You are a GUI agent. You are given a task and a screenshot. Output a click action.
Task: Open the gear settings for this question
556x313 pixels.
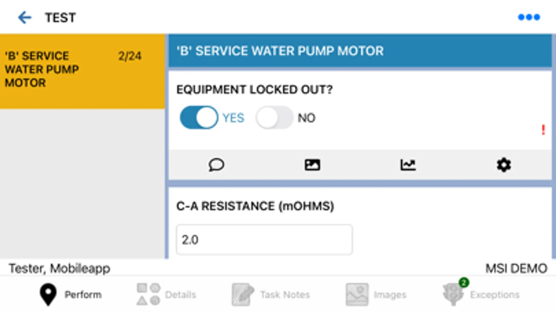coord(503,164)
